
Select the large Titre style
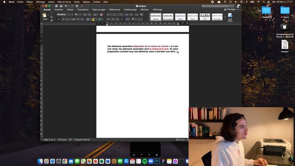coord(205,17)
